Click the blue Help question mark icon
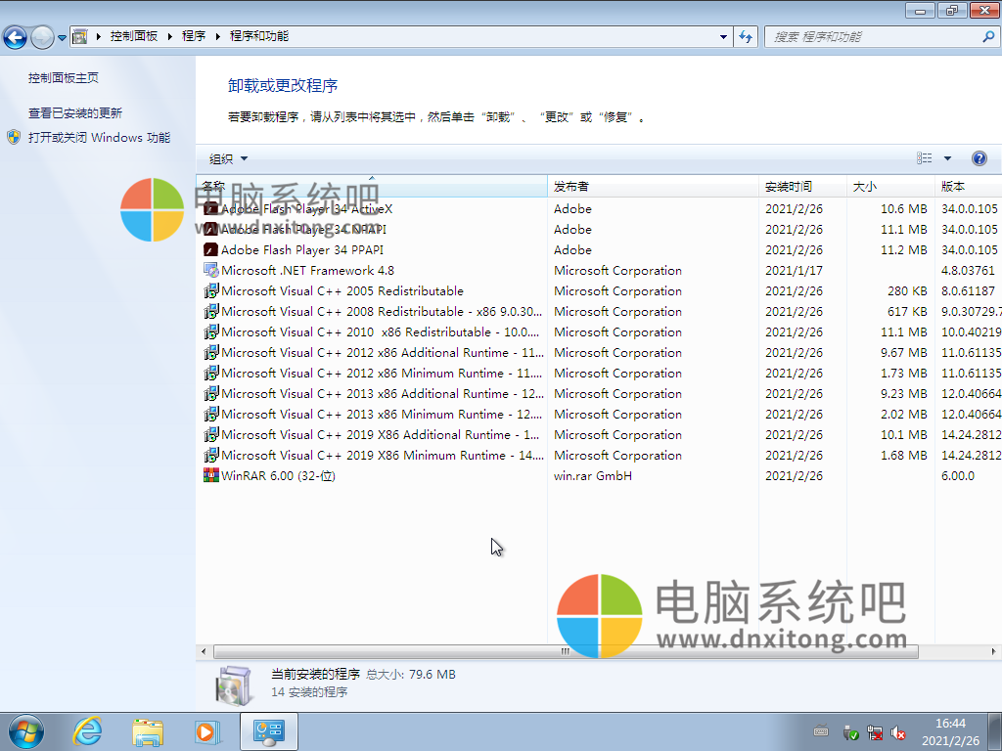1002x751 pixels. (979, 157)
